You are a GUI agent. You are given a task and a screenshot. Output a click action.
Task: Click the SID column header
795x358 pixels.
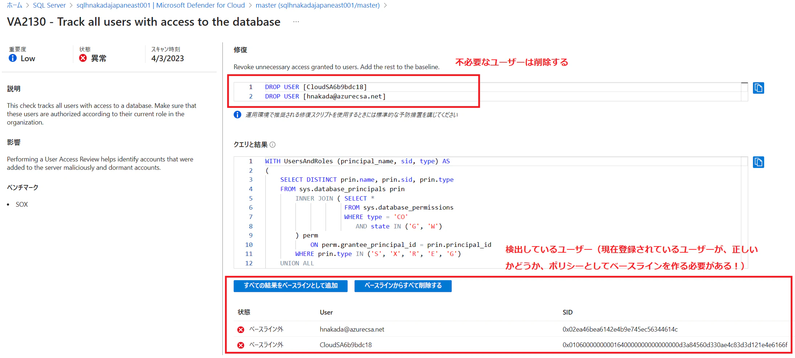coord(567,312)
